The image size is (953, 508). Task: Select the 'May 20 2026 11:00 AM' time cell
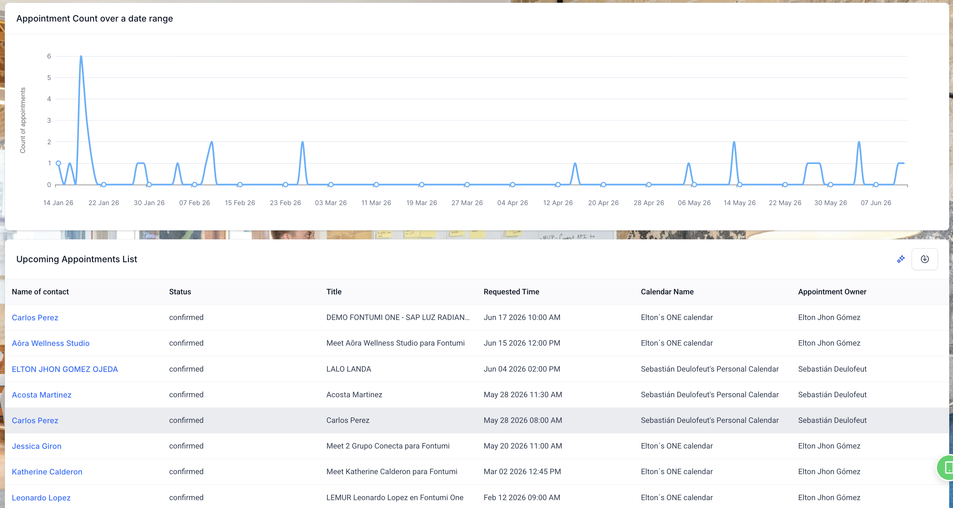coord(523,446)
